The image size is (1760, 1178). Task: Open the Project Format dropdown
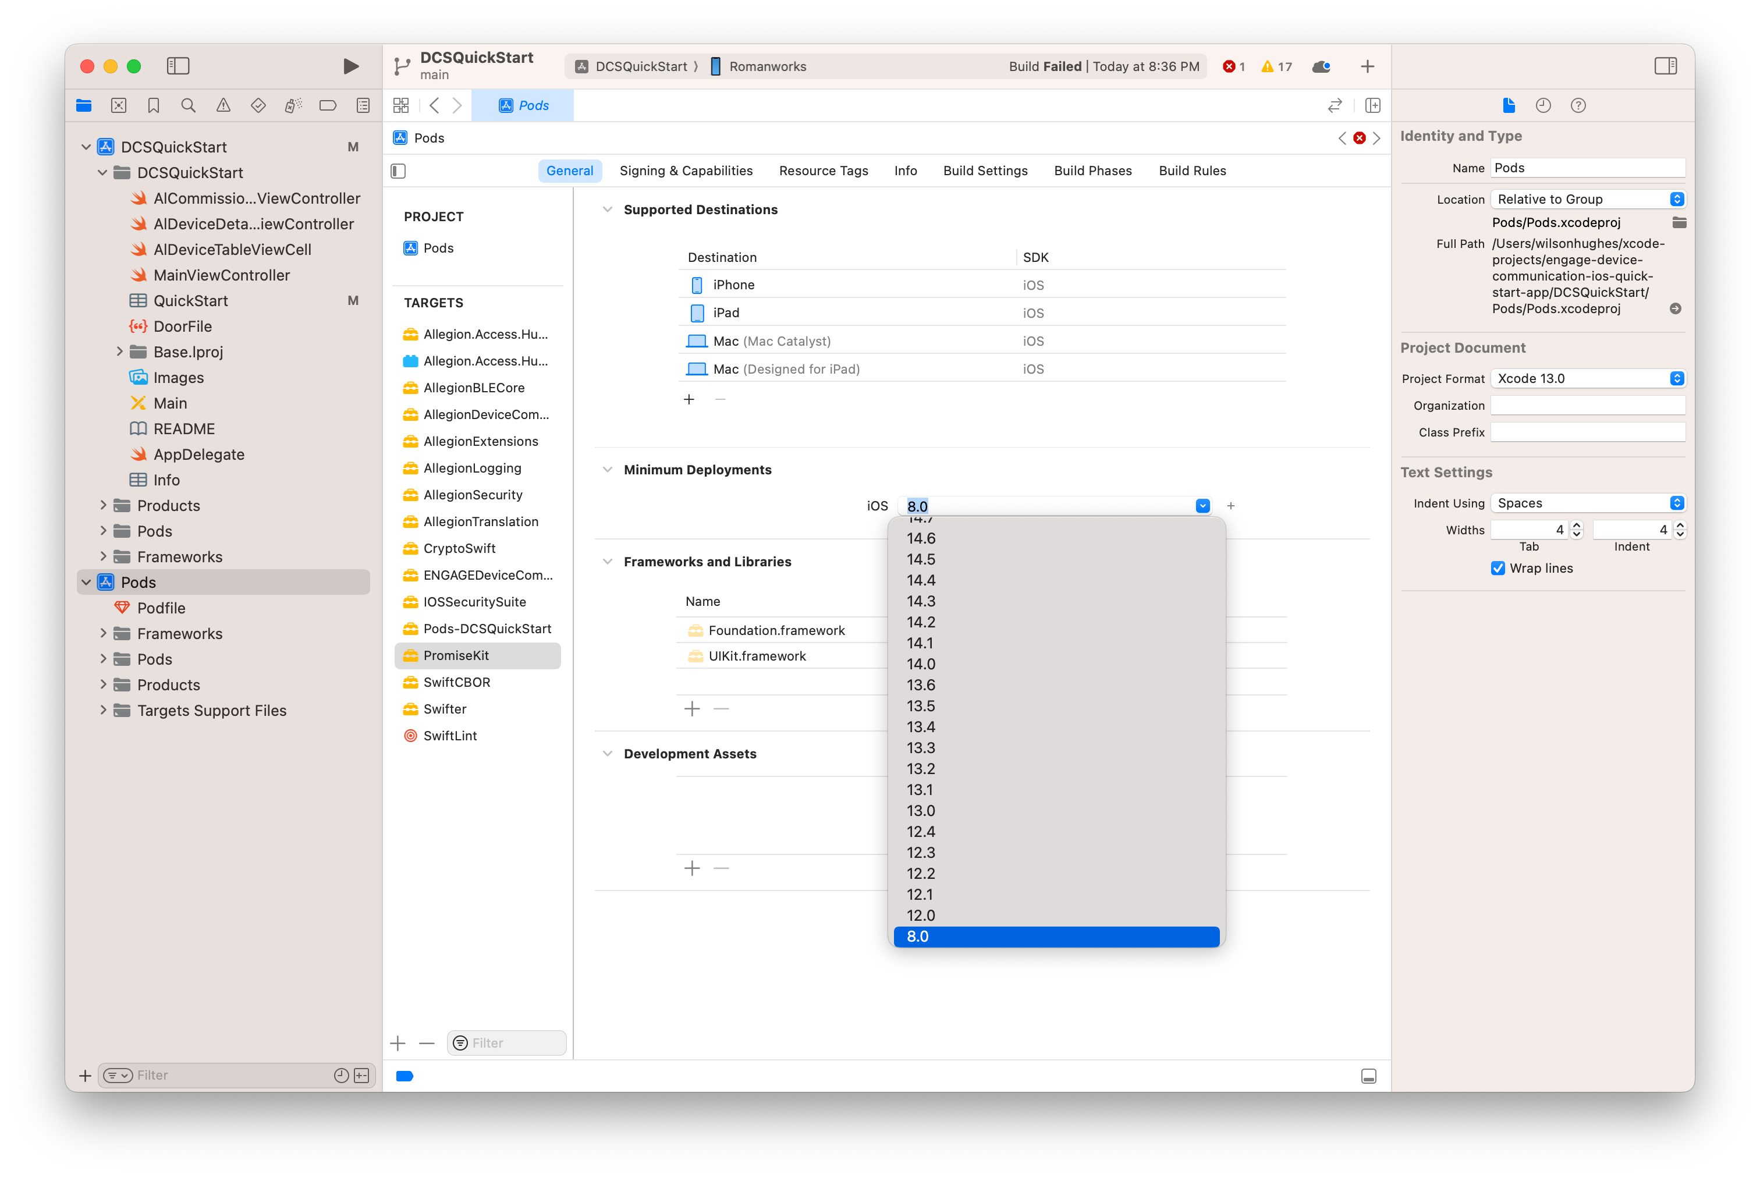(1588, 379)
